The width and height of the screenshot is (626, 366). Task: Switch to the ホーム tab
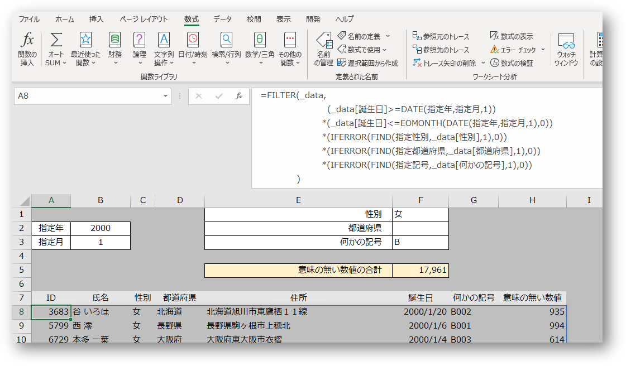pos(65,19)
